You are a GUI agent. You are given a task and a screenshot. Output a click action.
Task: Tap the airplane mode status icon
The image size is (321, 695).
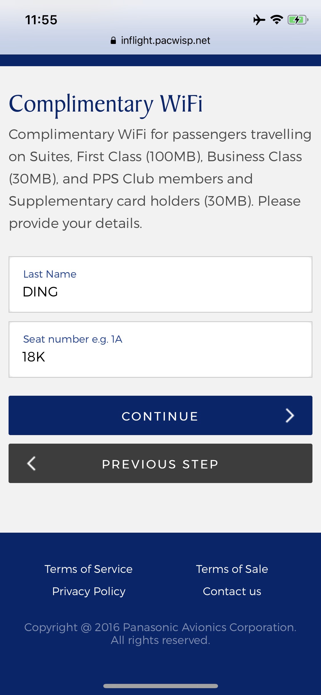(259, 20)
